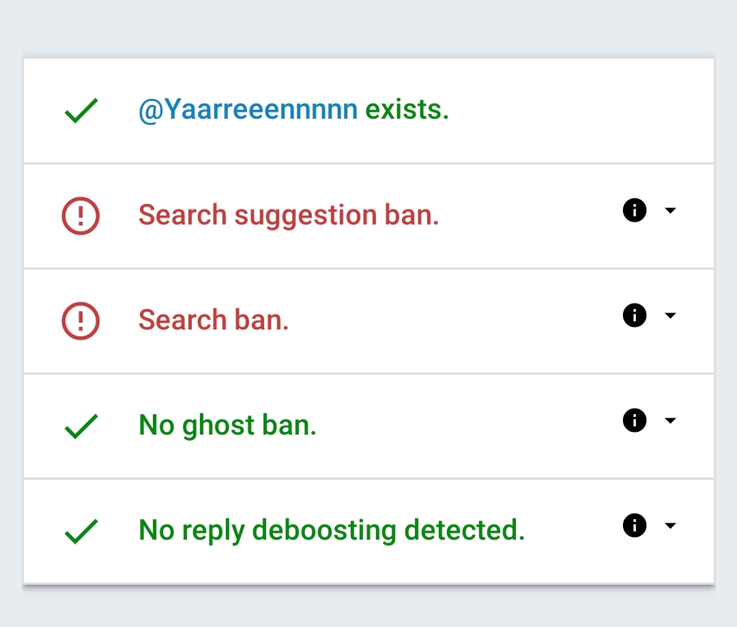Click the 'Search ban.' result text
The image size is (737, 627).
pyautogui.click(x=214, y=321)
